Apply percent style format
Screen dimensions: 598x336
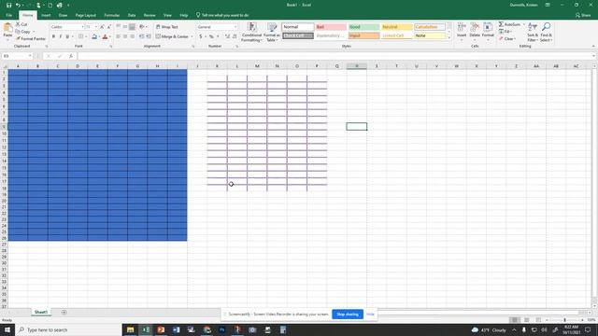[211, 36]
